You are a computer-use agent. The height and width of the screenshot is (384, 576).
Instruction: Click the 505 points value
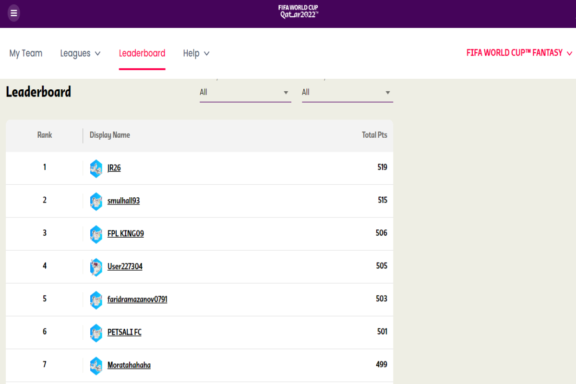coord(381,266)
